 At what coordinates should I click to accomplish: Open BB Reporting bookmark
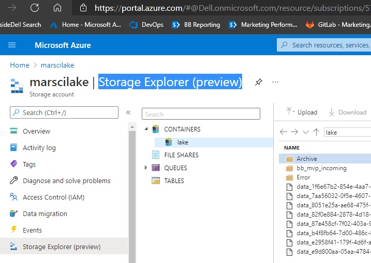pos(196,25)
